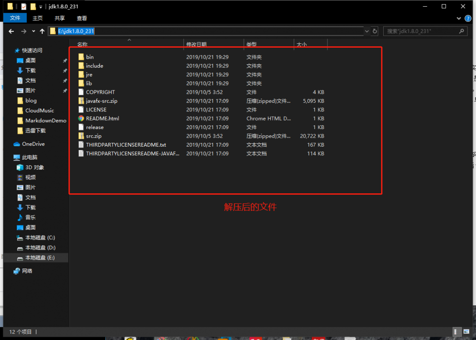
Task: Click the Properties quick access icon
Action: coord(24,6)
